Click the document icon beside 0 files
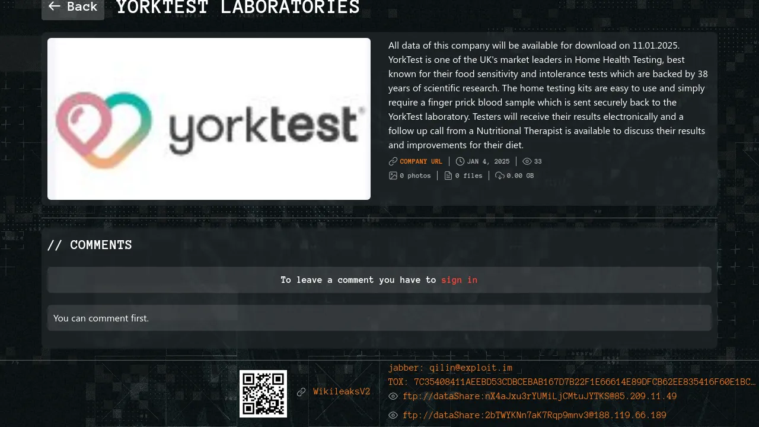The width and height of the screenshot is (759, 427). coord(448,176)
